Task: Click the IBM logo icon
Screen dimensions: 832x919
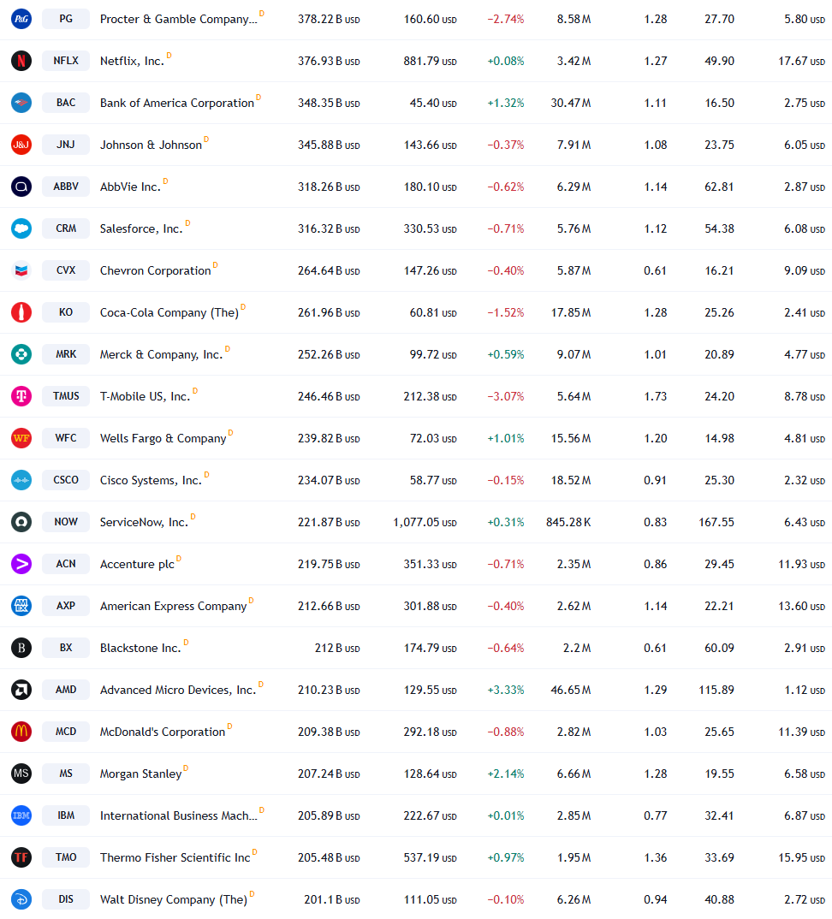Action: point(21,815)
